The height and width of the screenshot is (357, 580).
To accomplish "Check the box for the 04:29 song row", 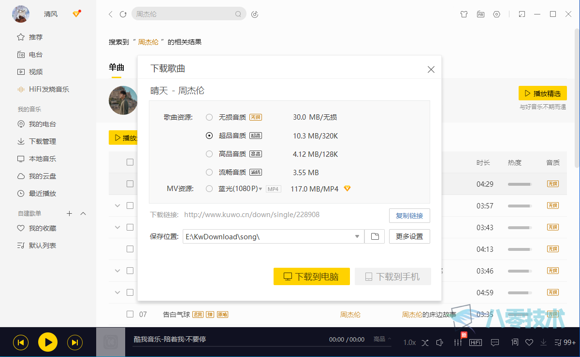I will point(130,184).
